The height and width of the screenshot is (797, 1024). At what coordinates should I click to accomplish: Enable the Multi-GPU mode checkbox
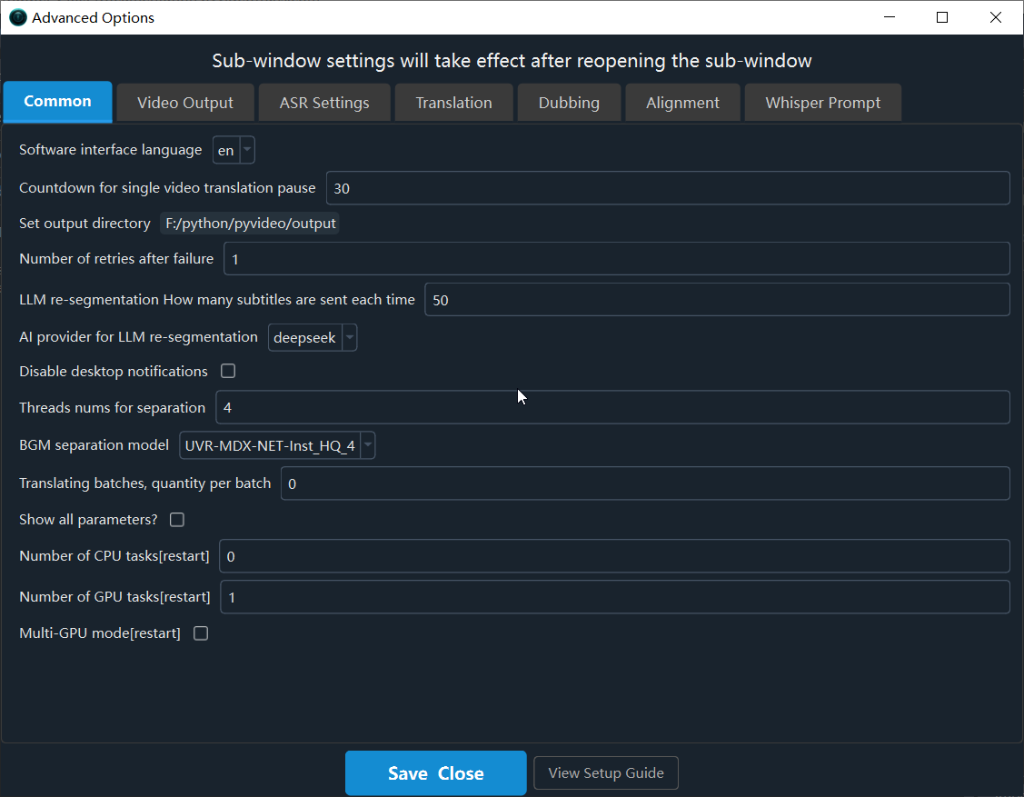[201, 633]
